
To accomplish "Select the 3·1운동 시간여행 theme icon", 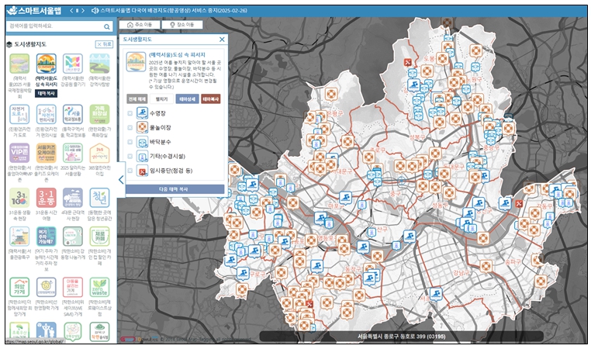I will (x=47, y=197).
